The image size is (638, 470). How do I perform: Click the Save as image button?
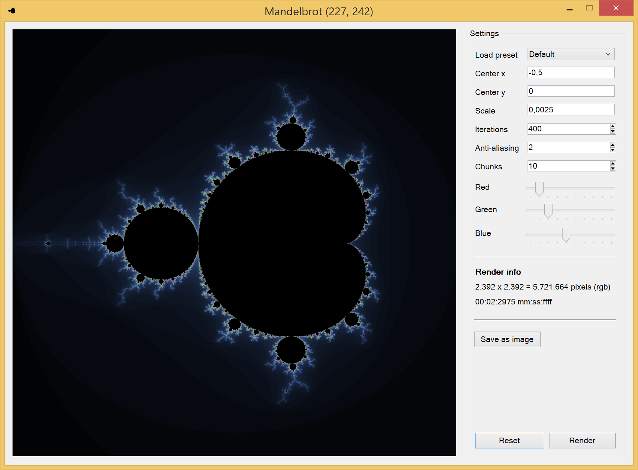(507, 339)
